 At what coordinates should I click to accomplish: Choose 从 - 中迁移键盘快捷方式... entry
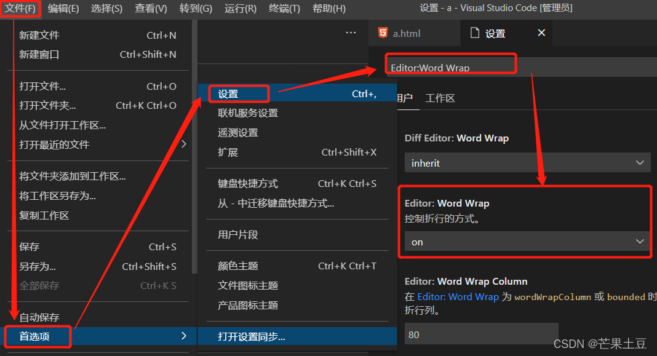point(297,204)
